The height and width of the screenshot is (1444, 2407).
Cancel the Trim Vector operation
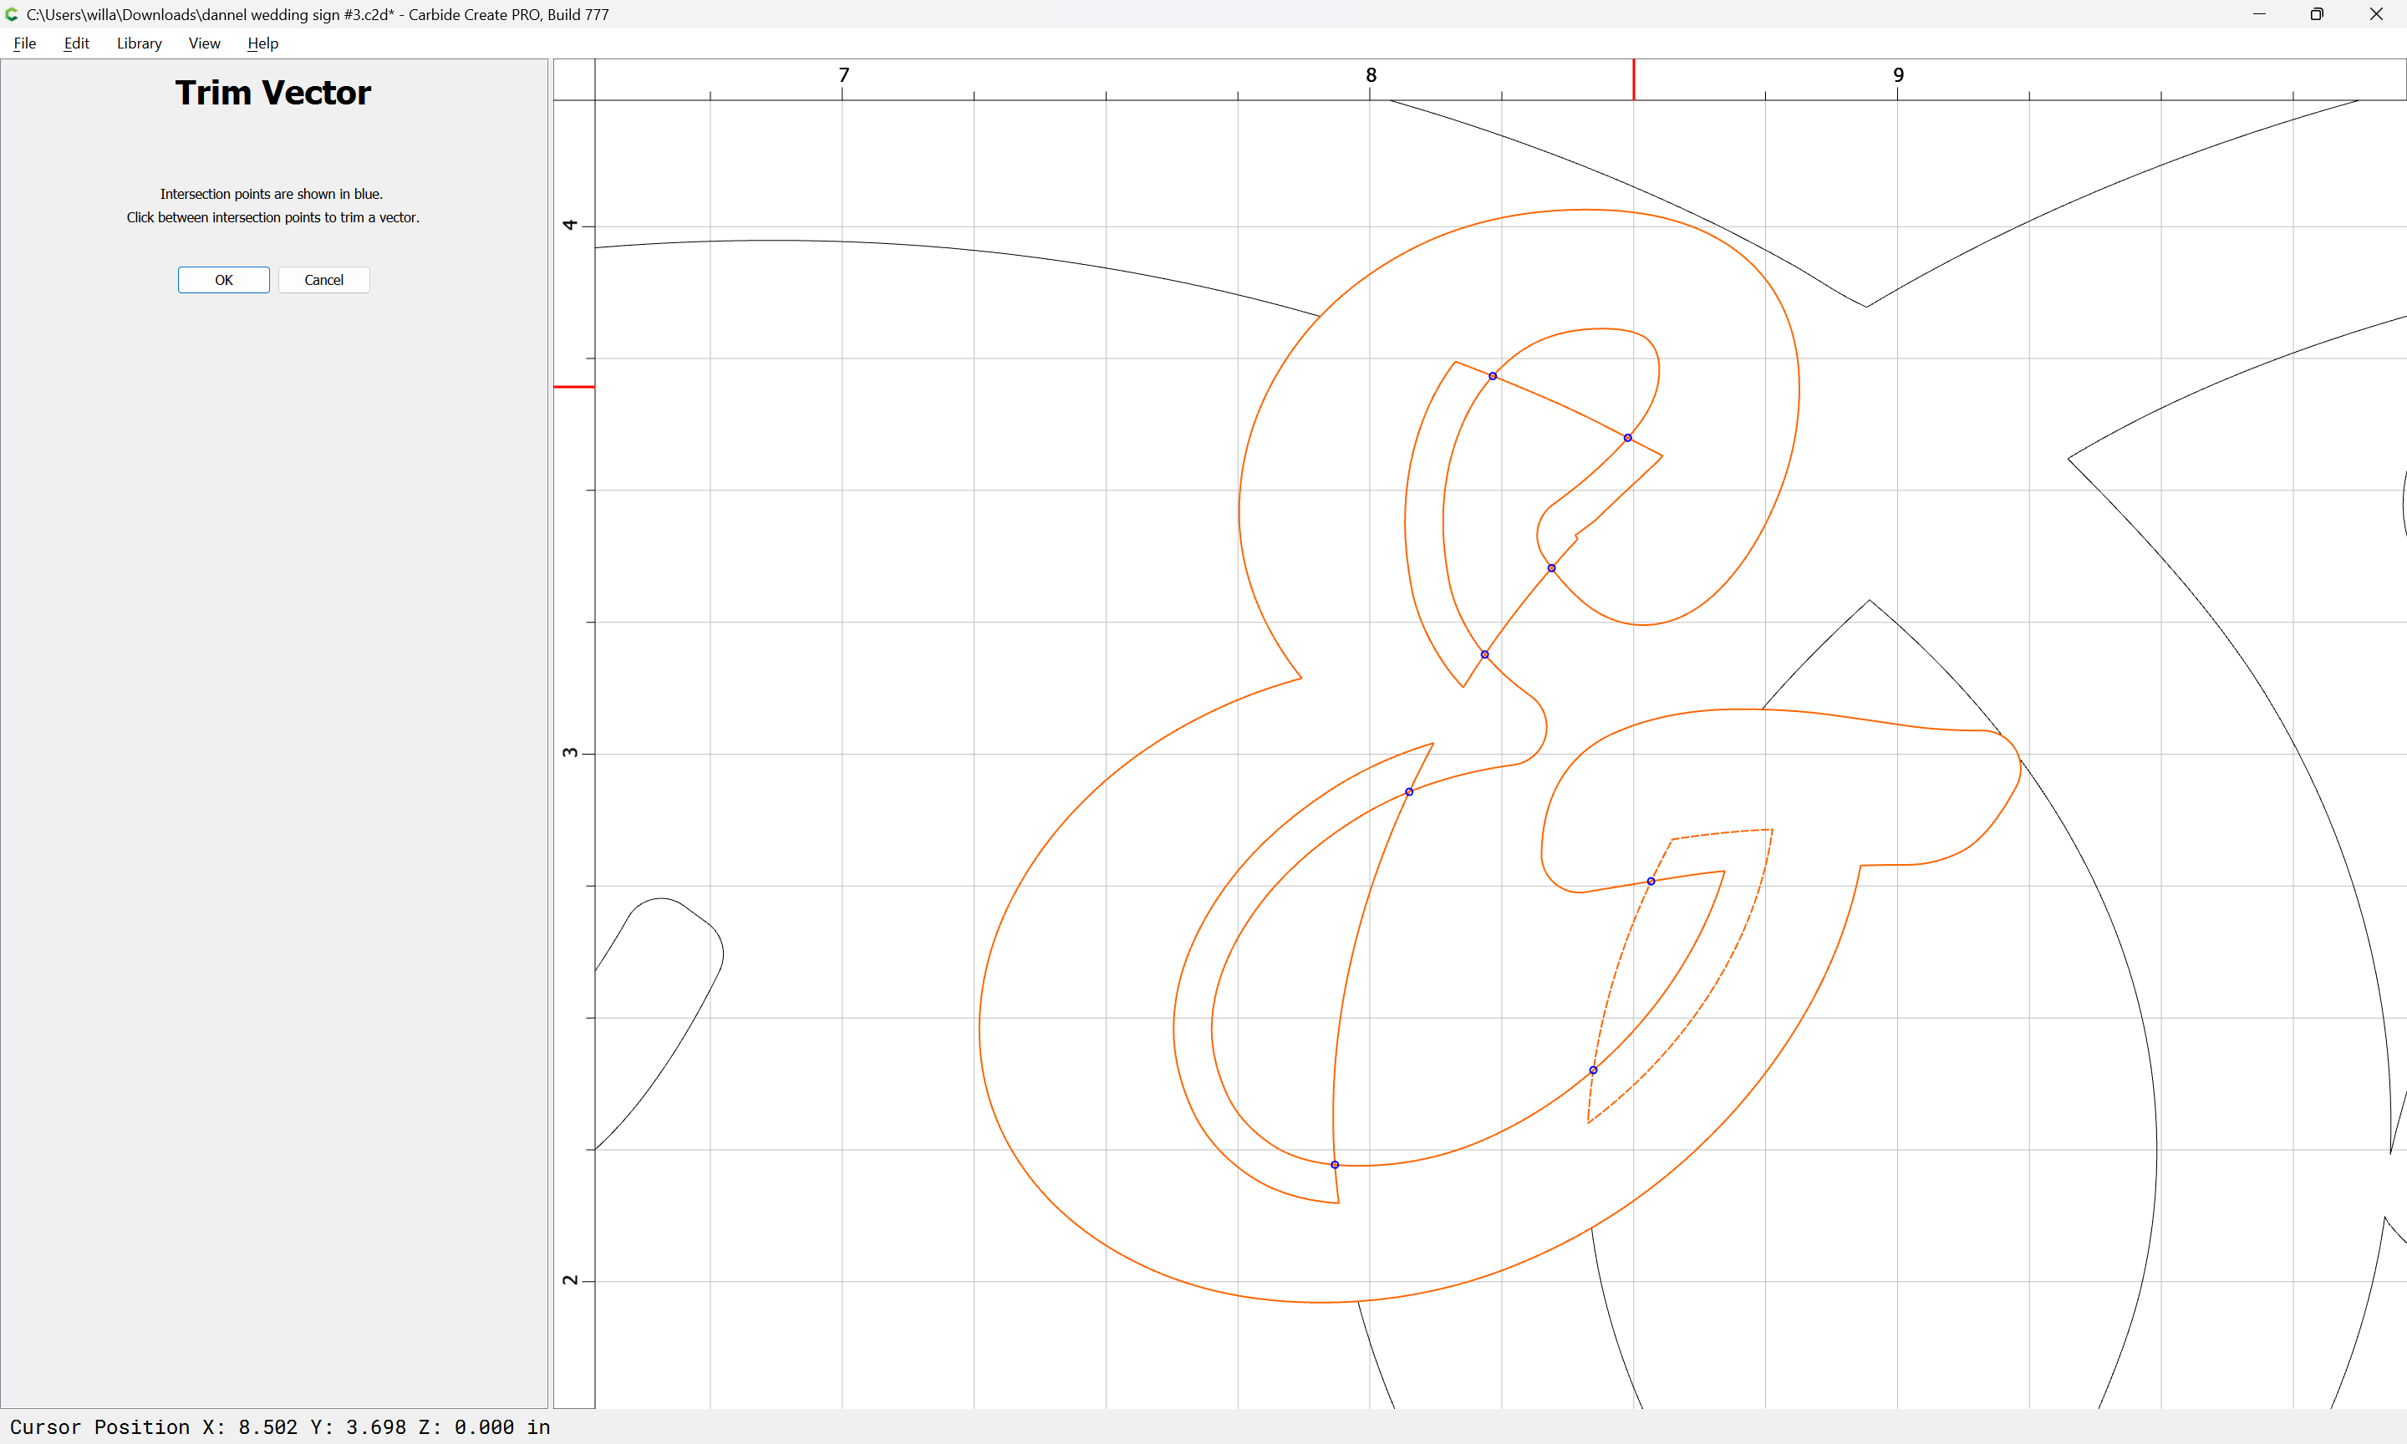point(324,280)
